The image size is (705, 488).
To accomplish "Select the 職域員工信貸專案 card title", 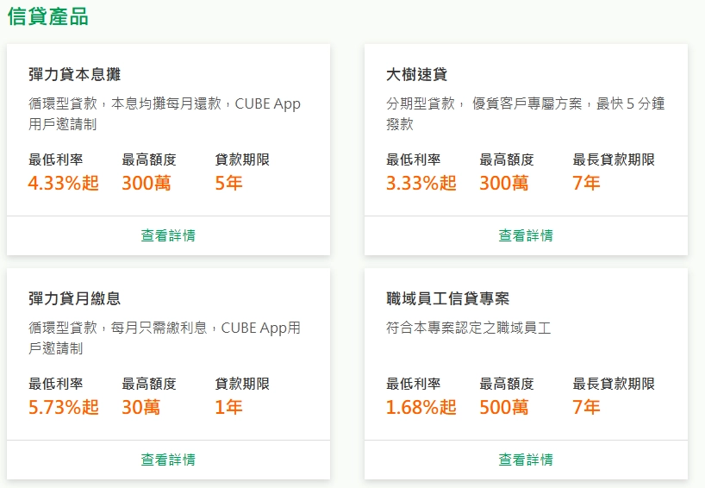I will 448,298.
